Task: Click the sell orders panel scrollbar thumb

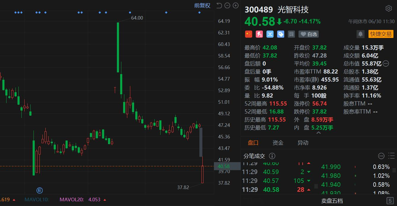Action: (x=394, y=170)
